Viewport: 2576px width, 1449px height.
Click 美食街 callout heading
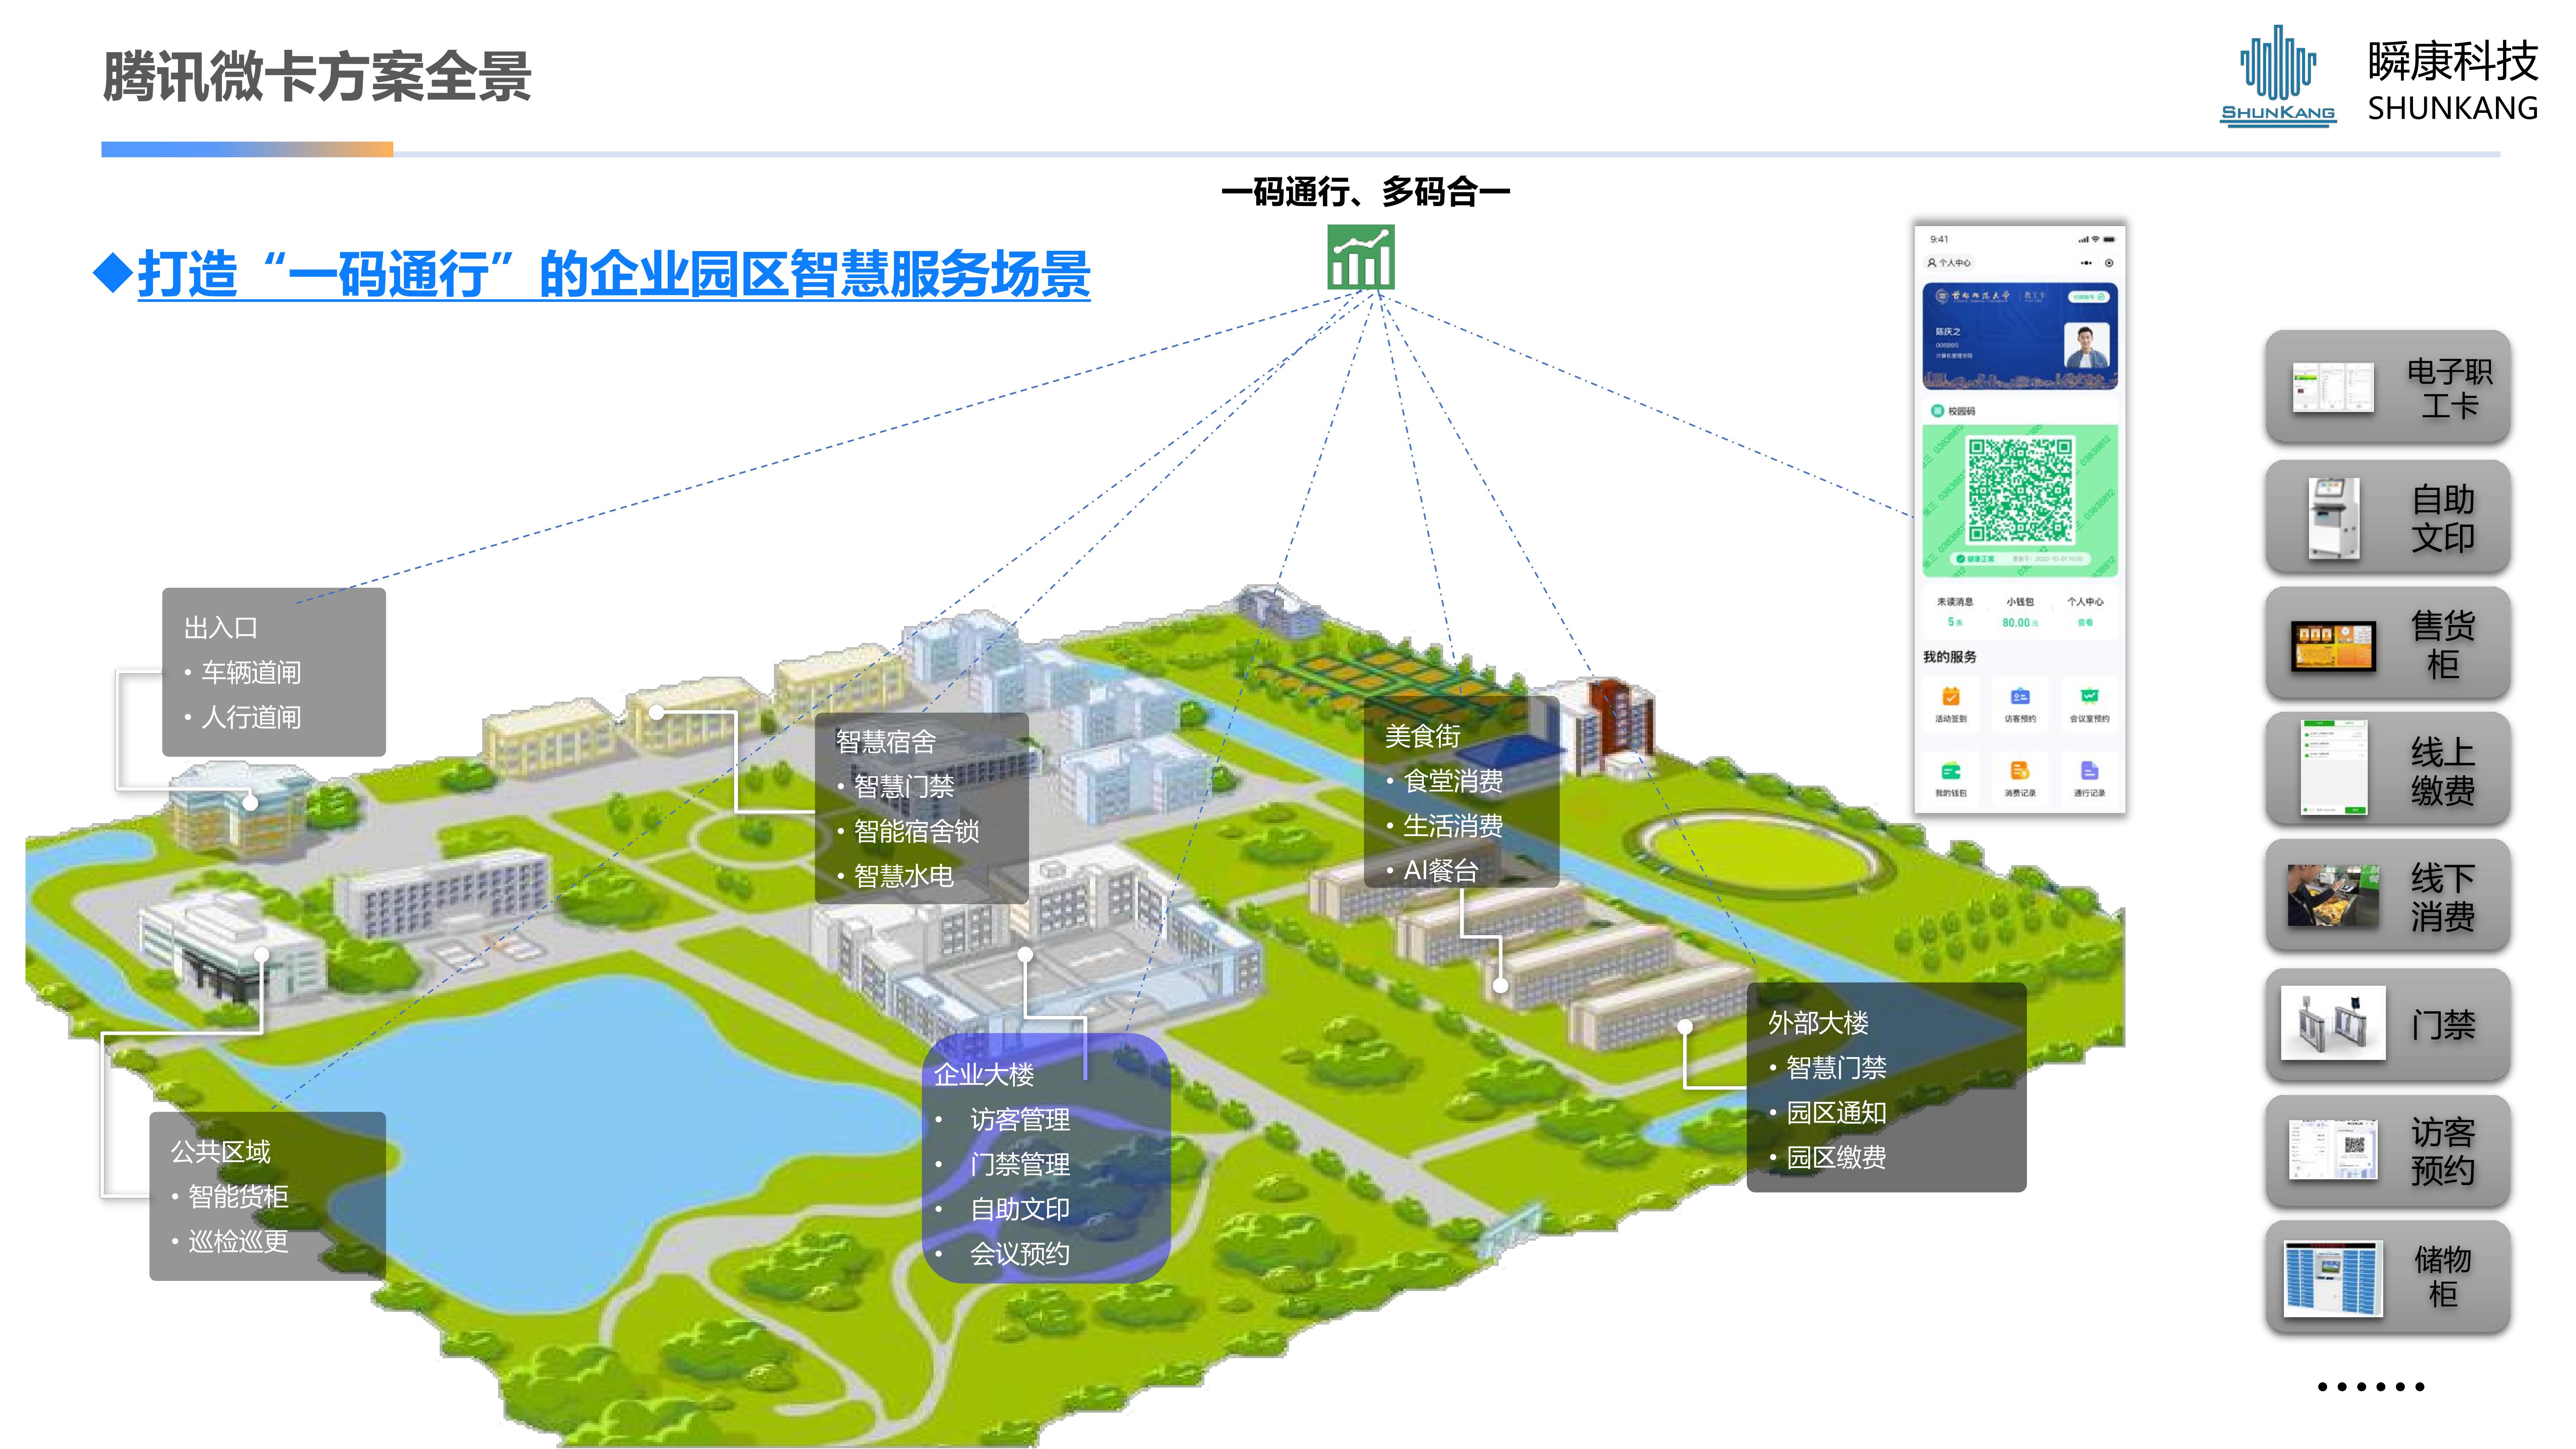point(1423,736)
